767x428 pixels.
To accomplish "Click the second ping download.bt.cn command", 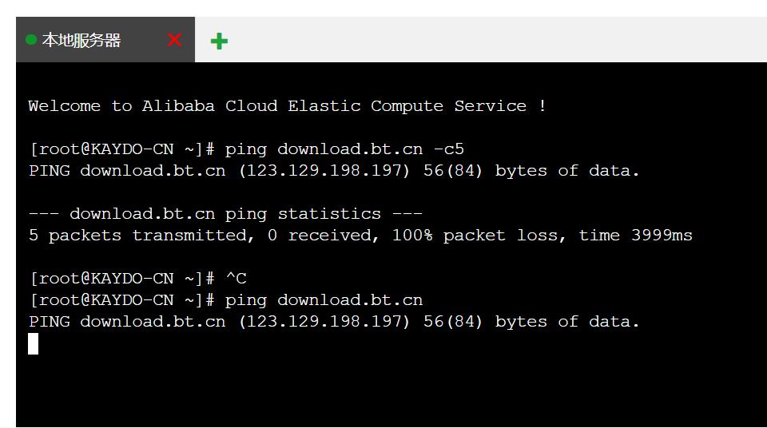I will (x=324, y=300).
